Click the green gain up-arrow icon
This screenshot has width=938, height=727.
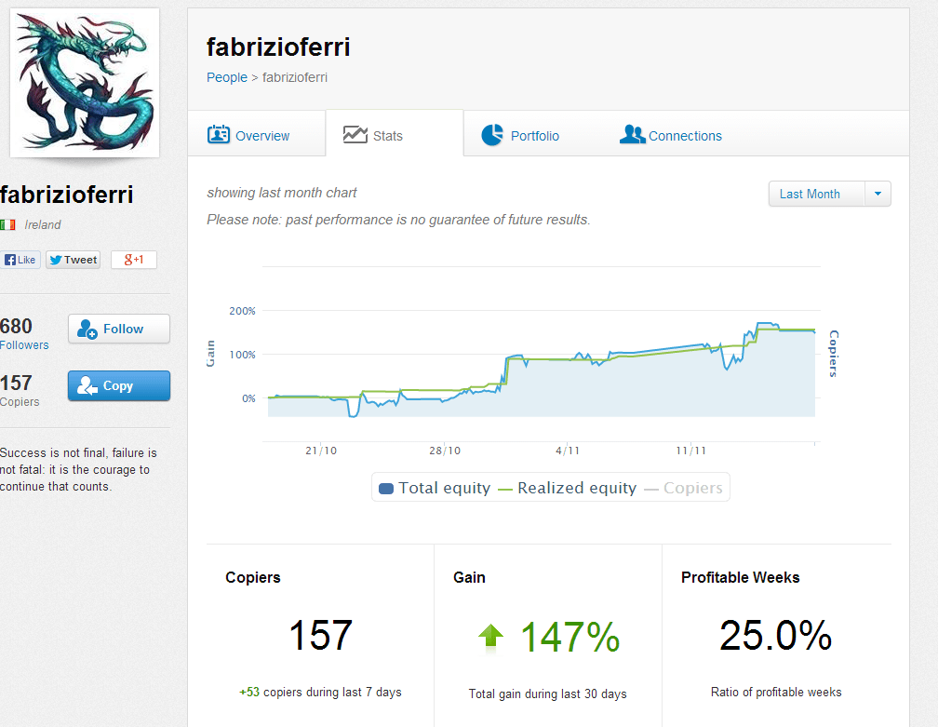click(x=491, y=636)
